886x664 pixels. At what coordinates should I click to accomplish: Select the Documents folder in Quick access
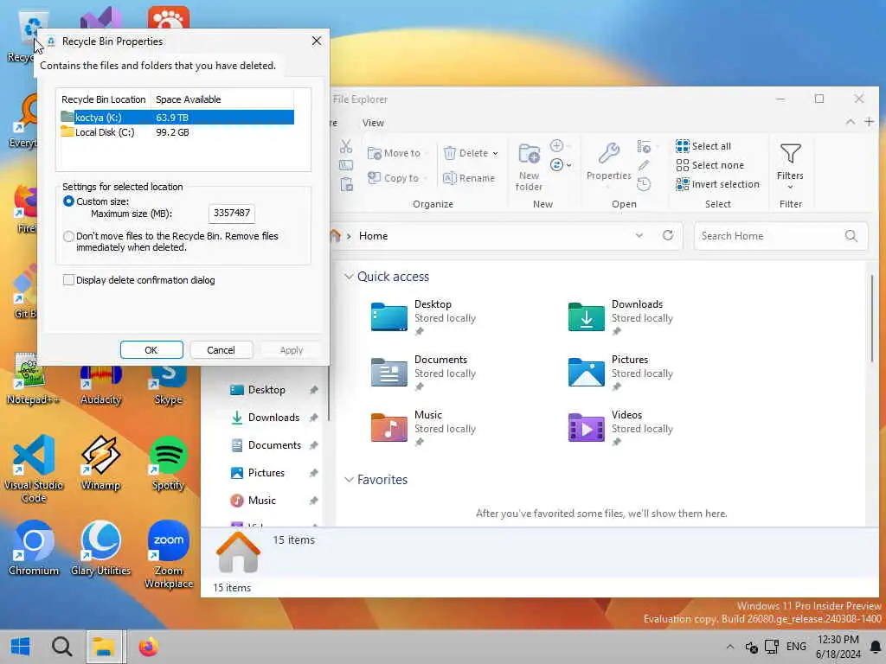click(x=424, y=372)
